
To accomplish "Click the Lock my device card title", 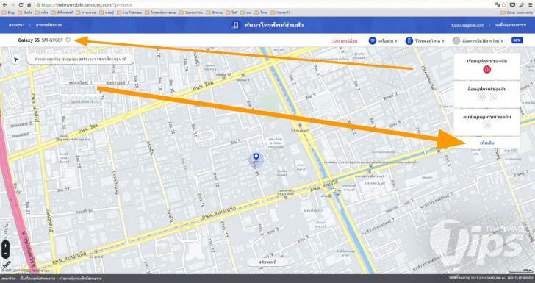I will point(487,89).
